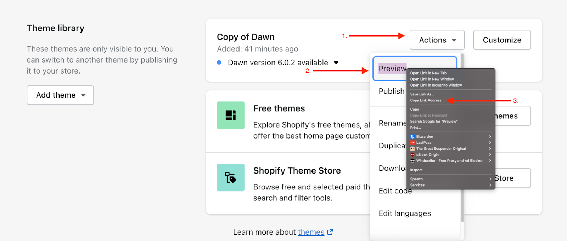Screen dimensions: 567x241
Task: Choose Rename from the Actions menu
Action: pos(392,123)
